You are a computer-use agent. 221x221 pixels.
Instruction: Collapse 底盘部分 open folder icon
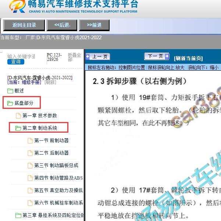point(10,103)
